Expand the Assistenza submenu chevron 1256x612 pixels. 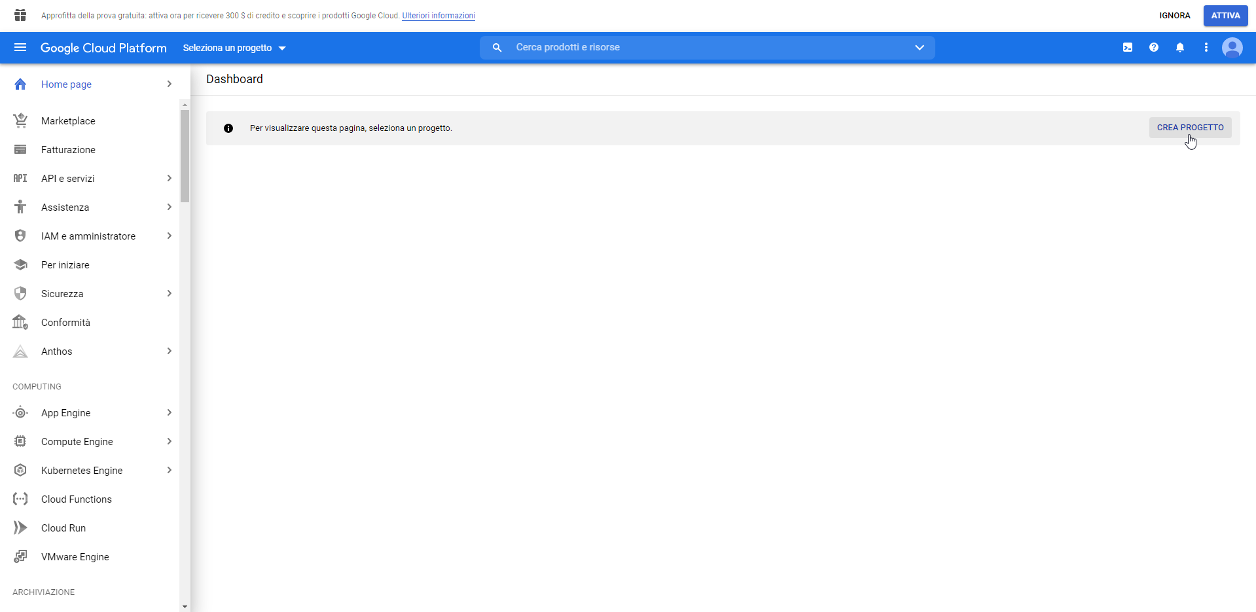point(170,207)
